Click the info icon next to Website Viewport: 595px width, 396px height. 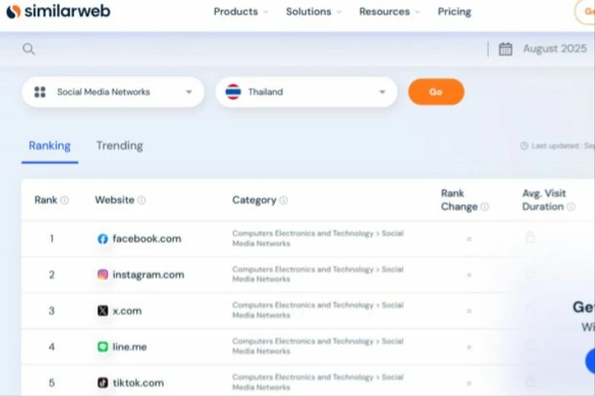coord(142,200)
